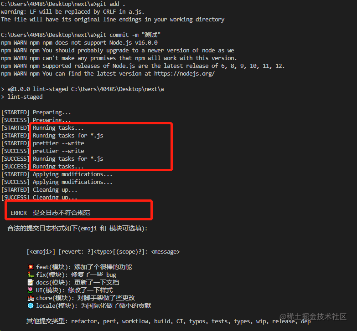Click the 提交日志不符合规范 error text
The width and height of the screenshot is (357, 331).
(x=64, y=213)
